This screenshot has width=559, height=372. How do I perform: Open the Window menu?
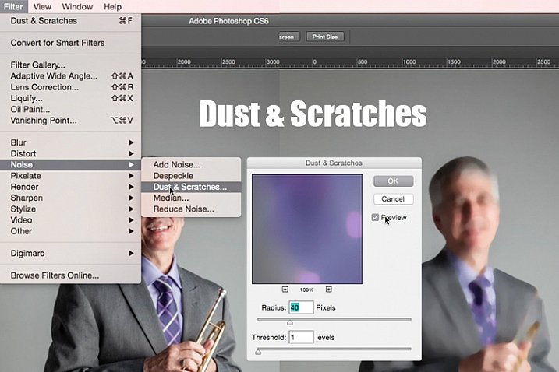77,6
